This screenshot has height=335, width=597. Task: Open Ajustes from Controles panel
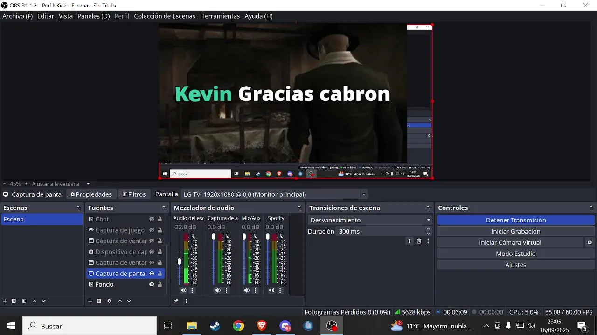516,265
